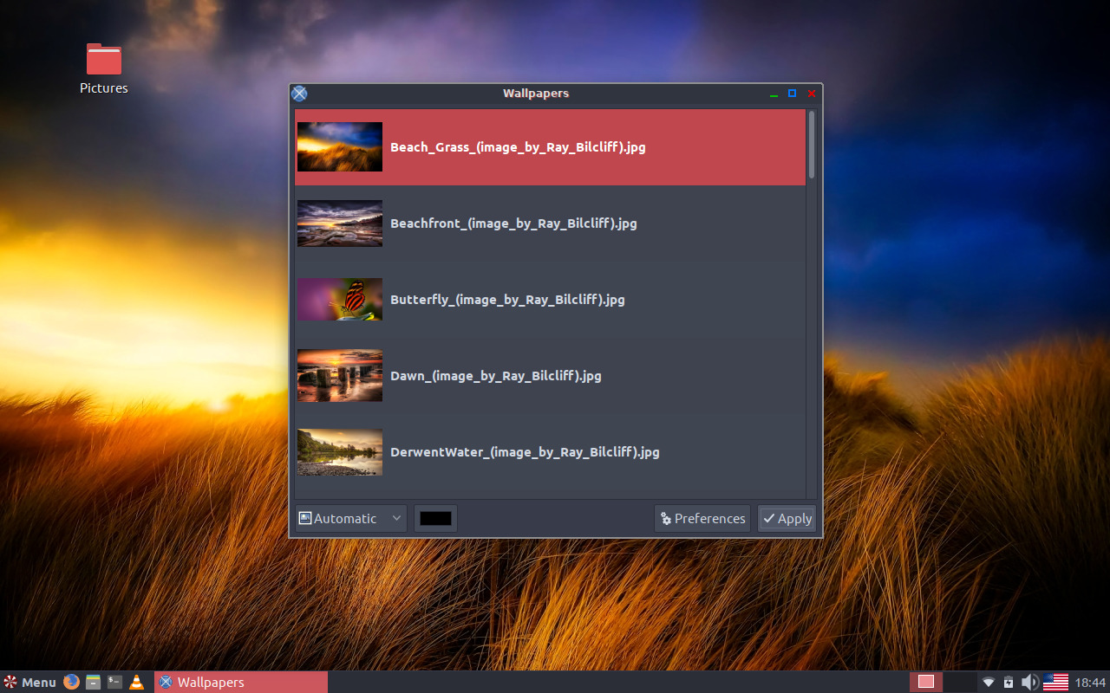Screen dimensions: 1110x693
Task: Open the background color swatch picker
Action: 435,518
